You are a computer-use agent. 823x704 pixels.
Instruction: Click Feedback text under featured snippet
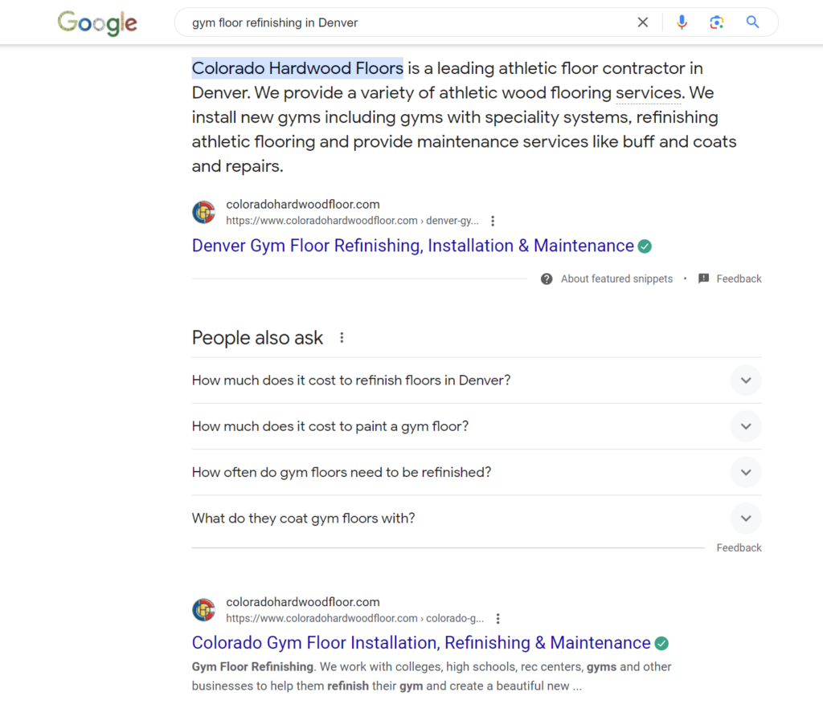(x=739, y=279)
